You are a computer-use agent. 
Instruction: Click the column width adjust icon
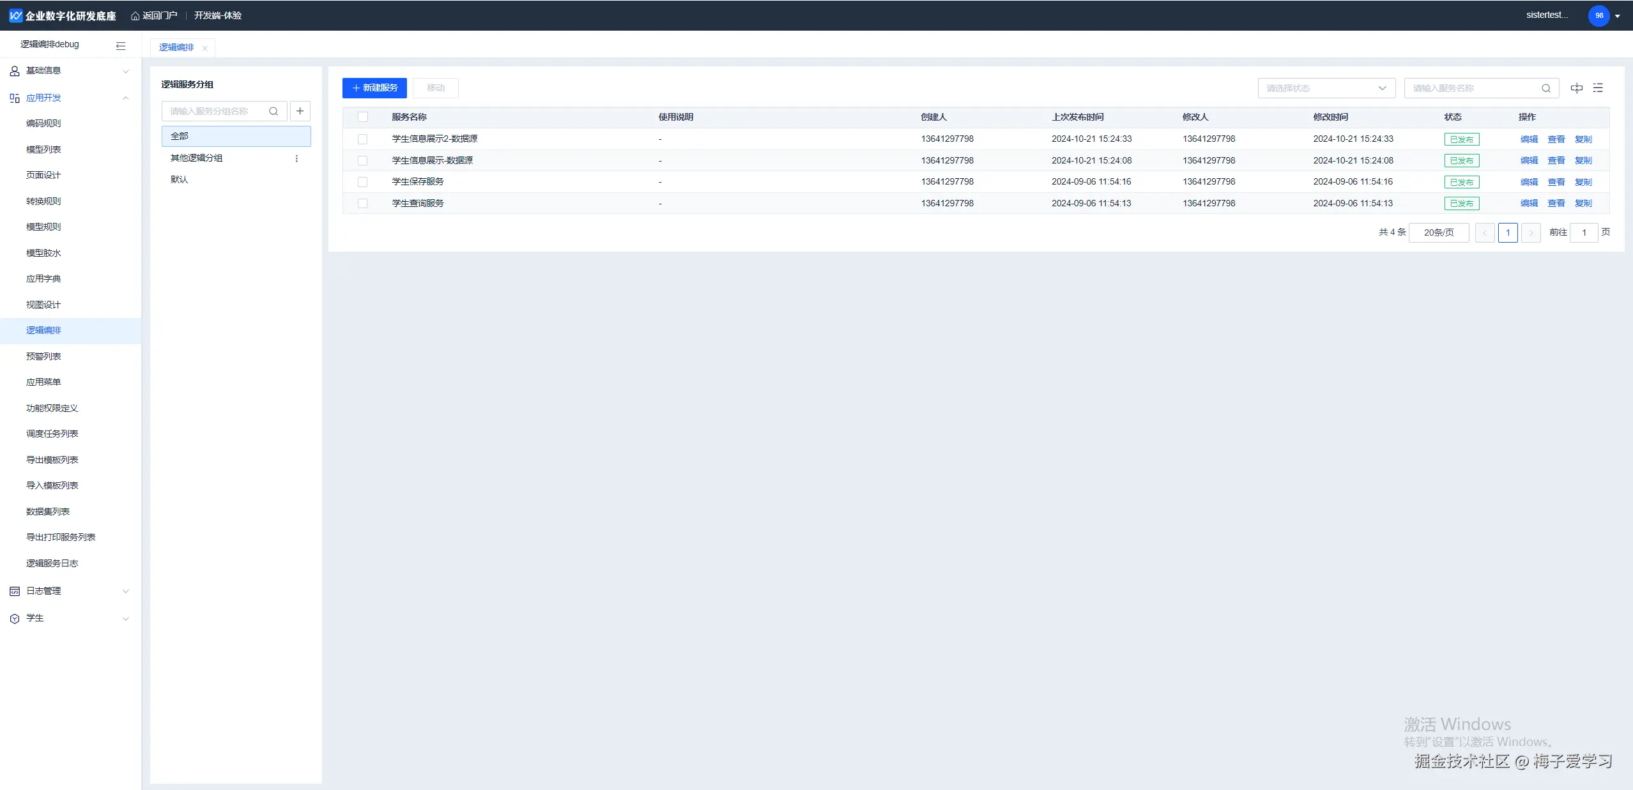click(1576, 88)
